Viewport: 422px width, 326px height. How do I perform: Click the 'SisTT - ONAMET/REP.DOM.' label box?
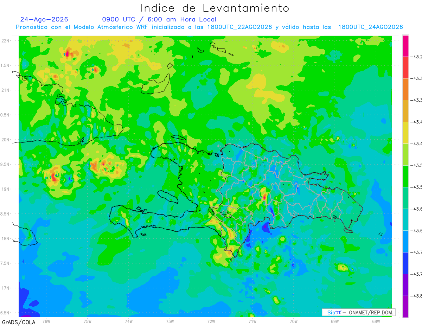click(359, 312)
